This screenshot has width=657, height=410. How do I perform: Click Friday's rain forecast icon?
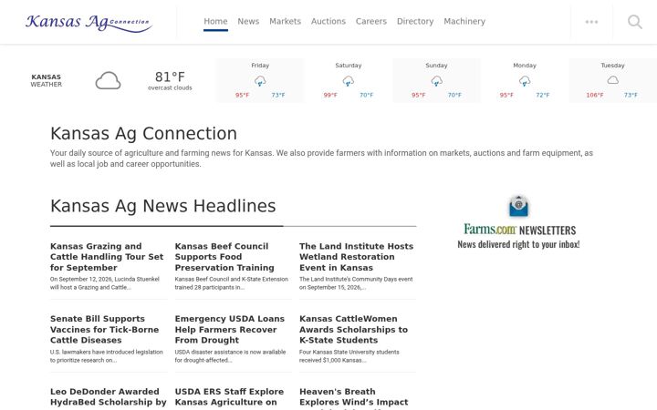(260, 81)
